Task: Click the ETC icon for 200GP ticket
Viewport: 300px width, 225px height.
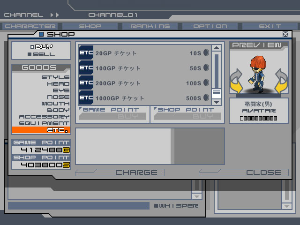Action: 86,83
